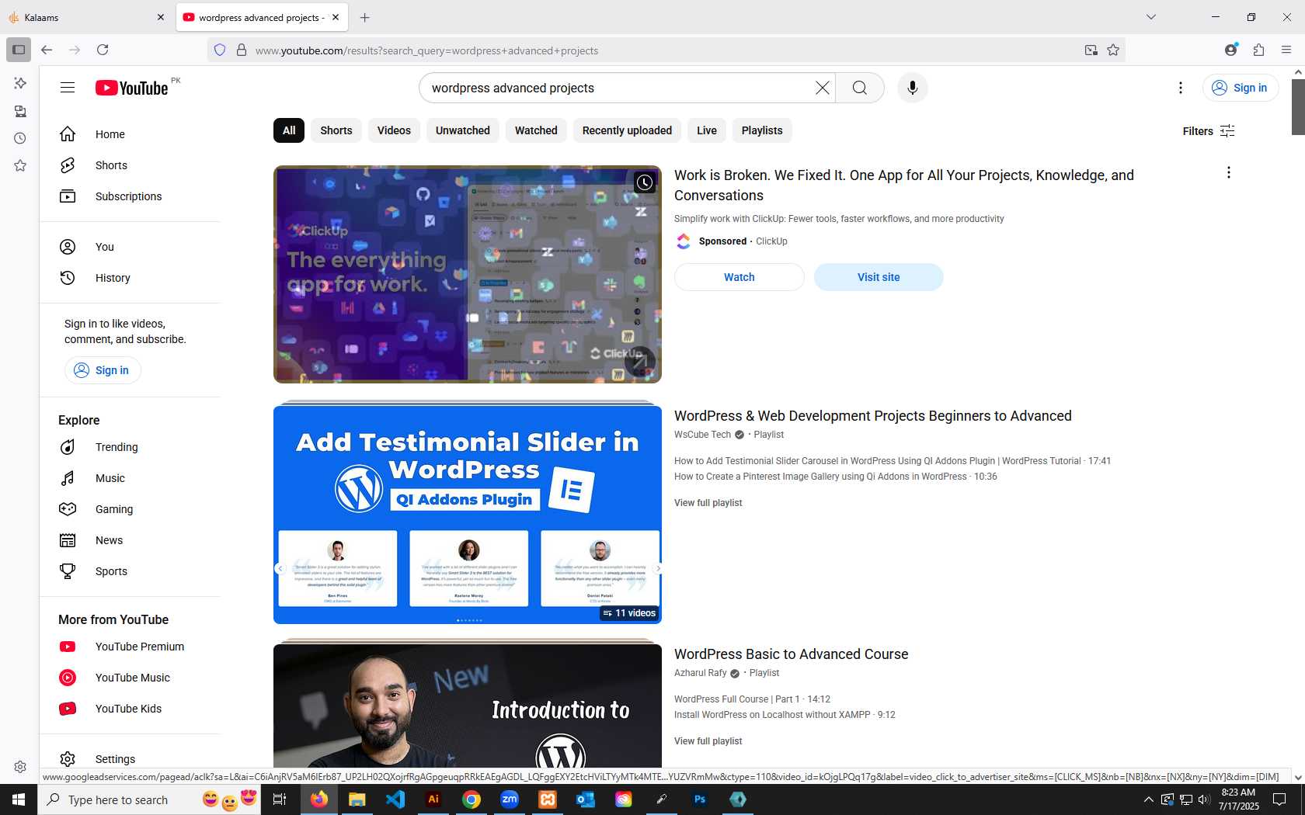The image size is (1305, 815).
Task: Open a new browser tab
Action: click(x=365, y=17)
